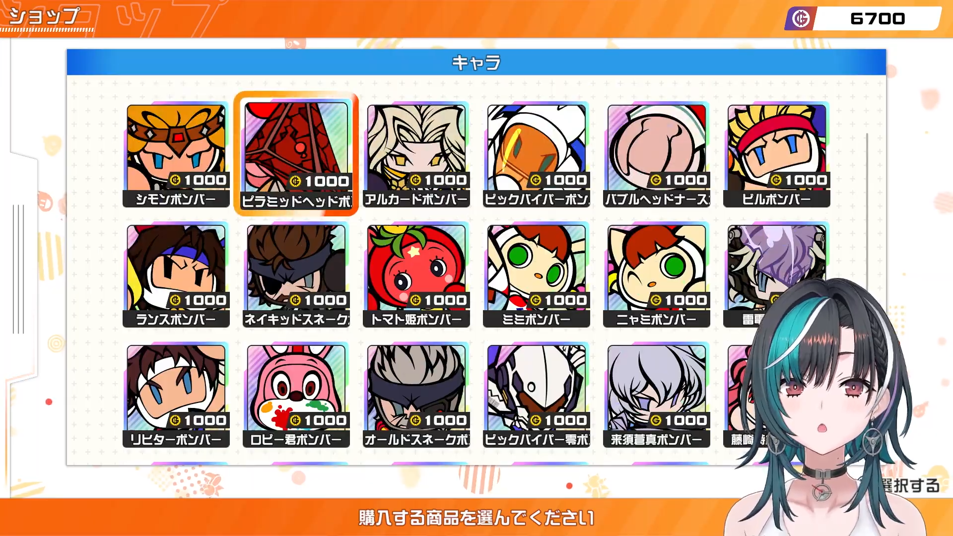The height and width of the screenshot is (536, 953).
Task: Select the ビックバイパー零 character card
Action: click(537, 395)
